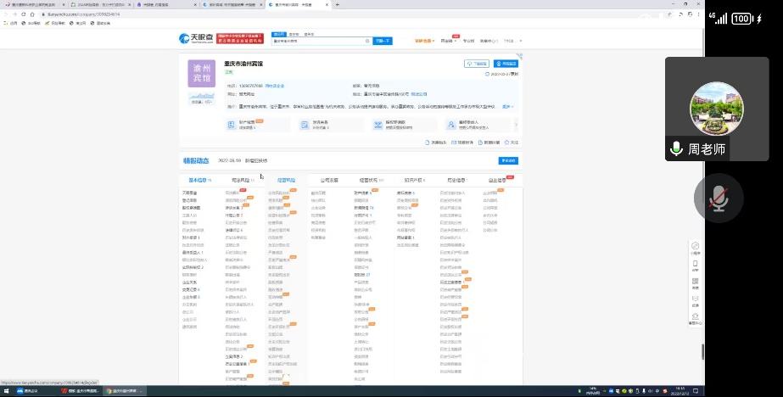Click the 股权穿透图 card icon
Screen dimensions: 783x397
[378, 125]
